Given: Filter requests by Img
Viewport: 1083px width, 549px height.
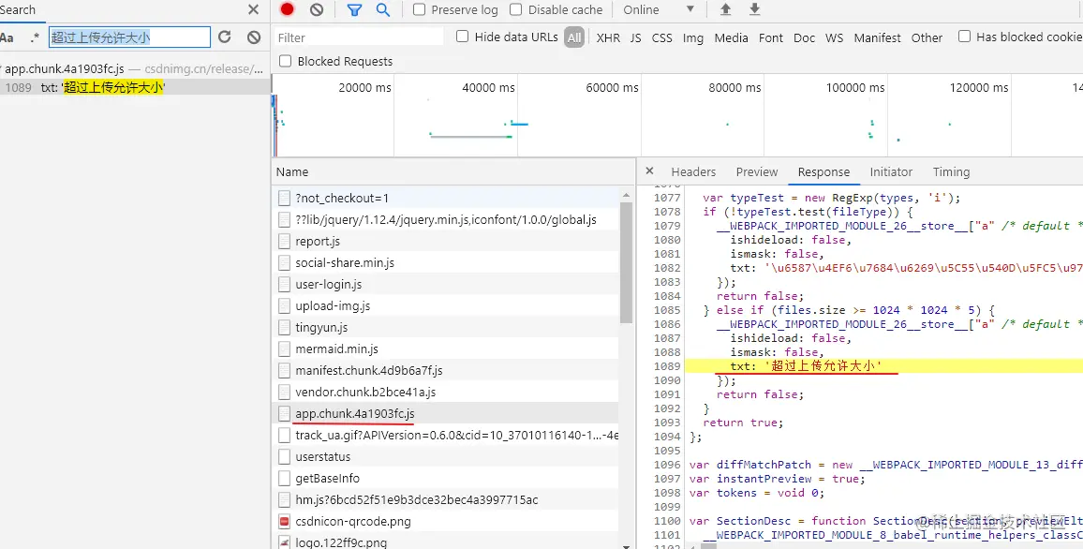Looking at the screenshot, I should pyautogui.click(x=692, y=38).
